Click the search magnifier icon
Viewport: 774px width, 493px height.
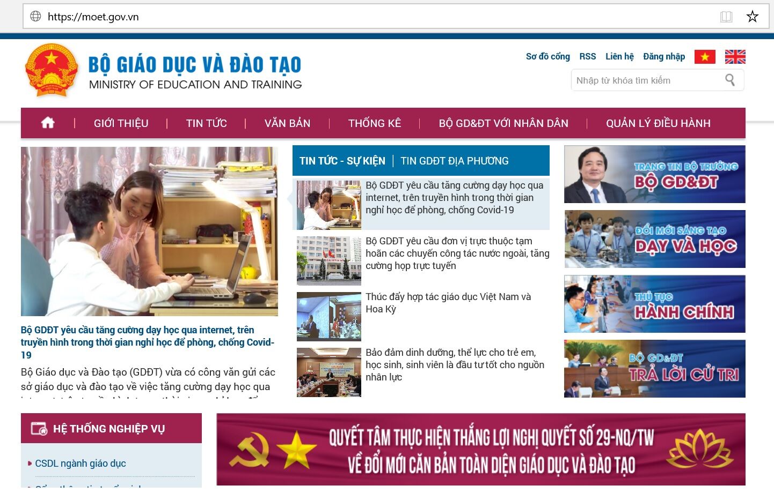click(730, 80)
